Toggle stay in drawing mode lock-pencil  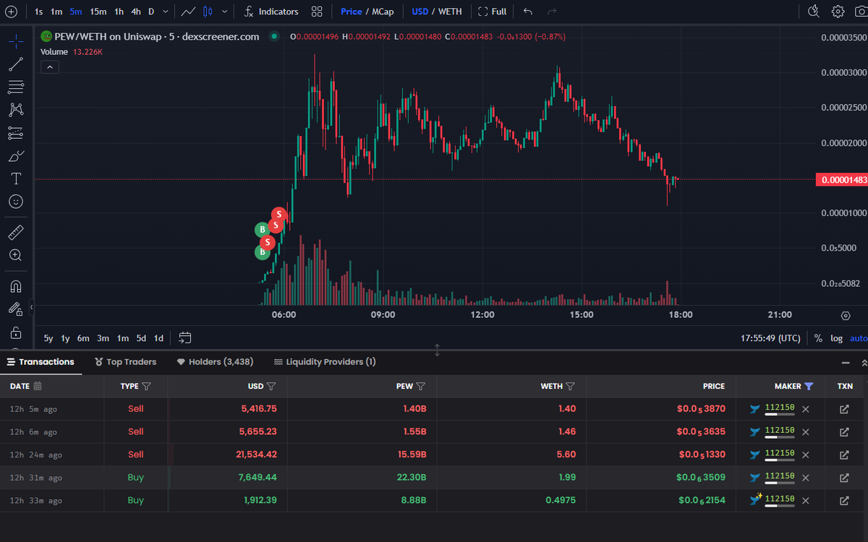point(15,309)
